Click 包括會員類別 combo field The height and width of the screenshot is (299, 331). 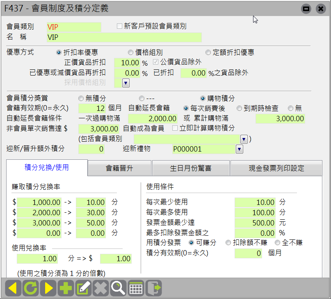pyautogui.click(x=187, y=139)
